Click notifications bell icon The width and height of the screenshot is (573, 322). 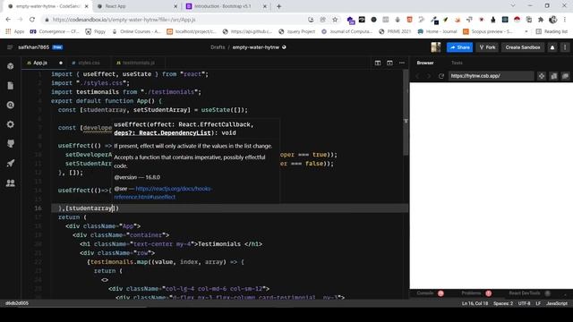coord(552,47)
